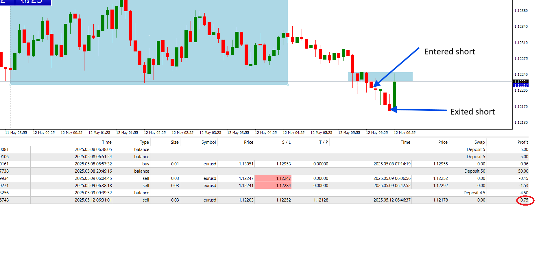
Task: Select the pink highlighted 1.12247 stop-loss cell
Action: click(273, 178)
